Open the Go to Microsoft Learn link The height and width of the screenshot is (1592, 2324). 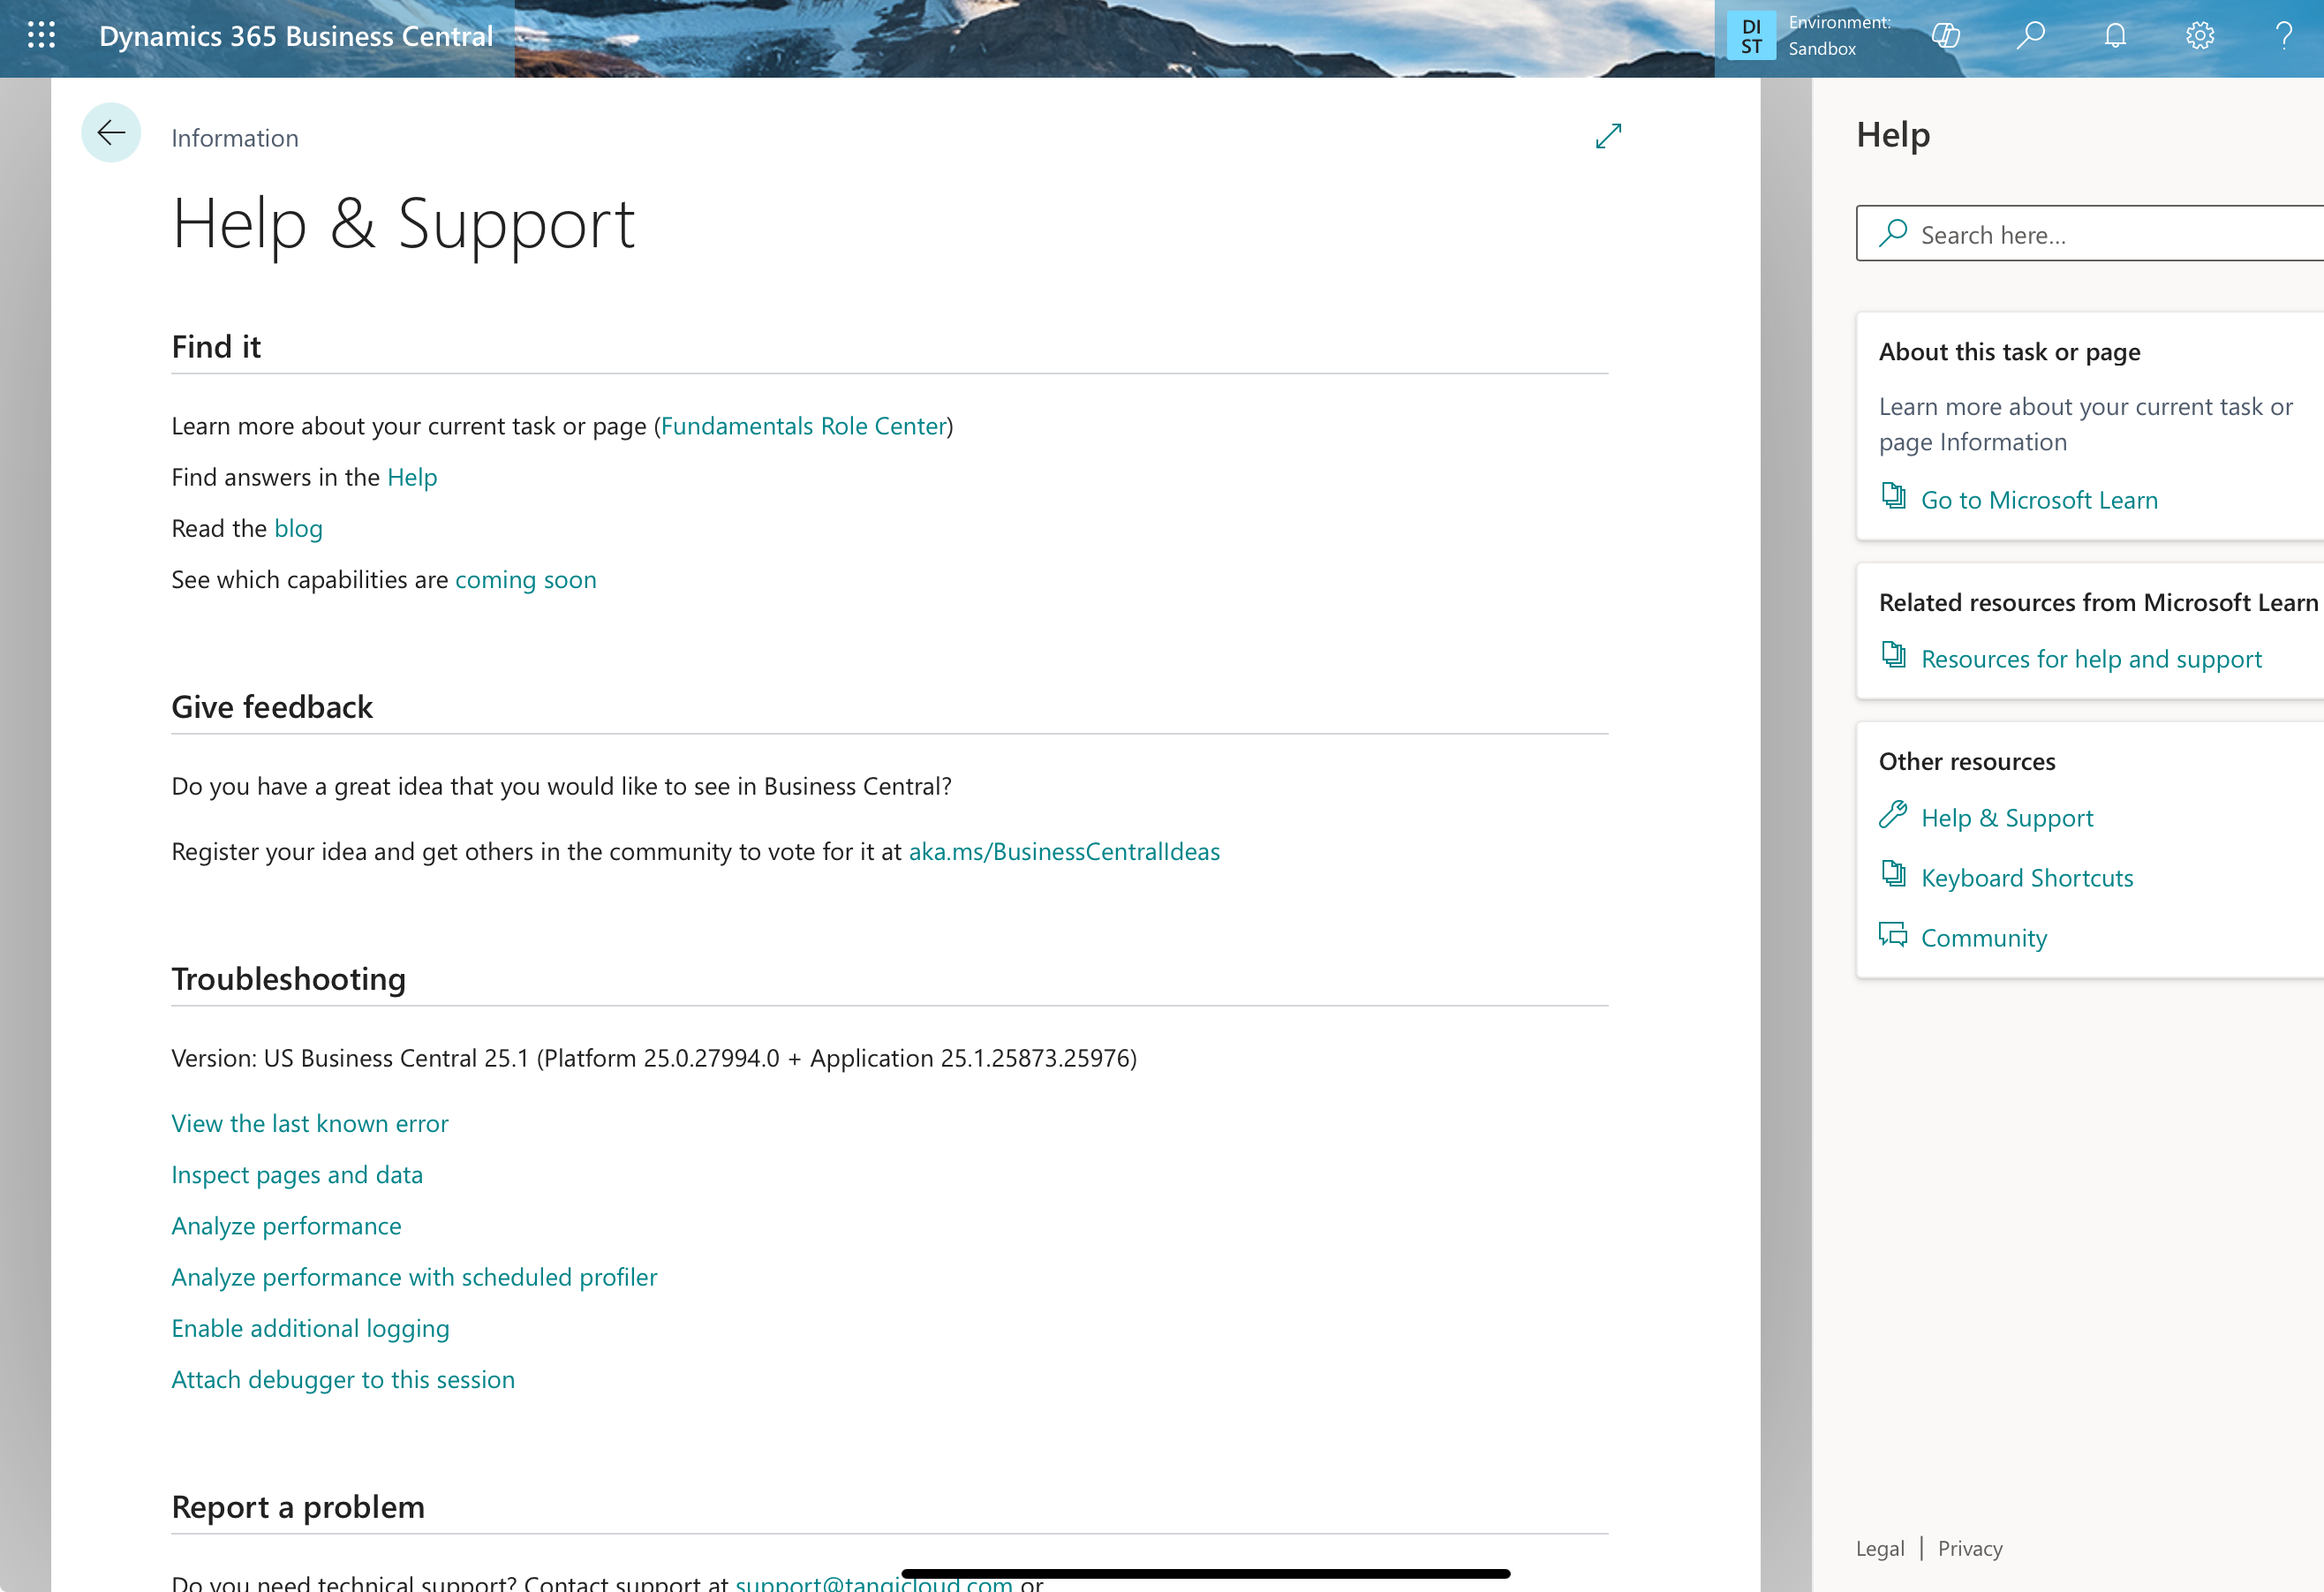click(2038, 500)
